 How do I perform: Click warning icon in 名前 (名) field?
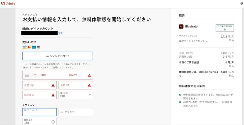(89, 85)
